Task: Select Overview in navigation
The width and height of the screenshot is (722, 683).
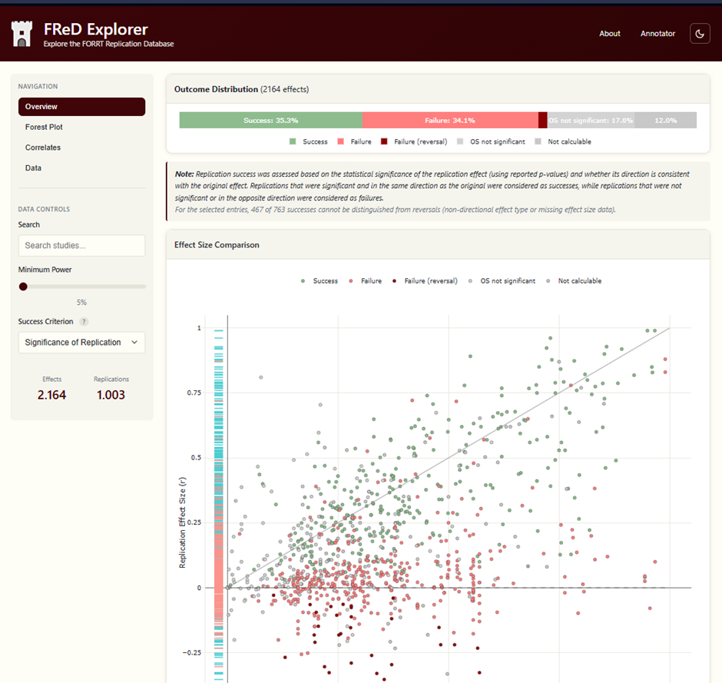Action: pyautogui.click(x=81, y=107)
